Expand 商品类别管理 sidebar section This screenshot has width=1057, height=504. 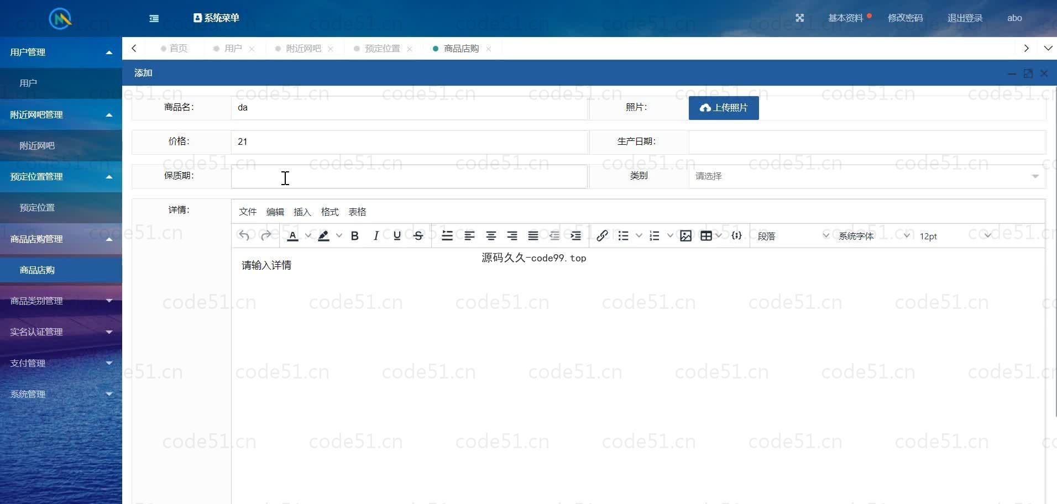(61, 301)
